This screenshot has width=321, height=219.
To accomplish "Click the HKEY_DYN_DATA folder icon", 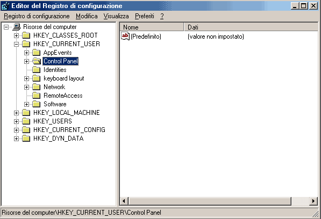I will click(x=26, y=138).
